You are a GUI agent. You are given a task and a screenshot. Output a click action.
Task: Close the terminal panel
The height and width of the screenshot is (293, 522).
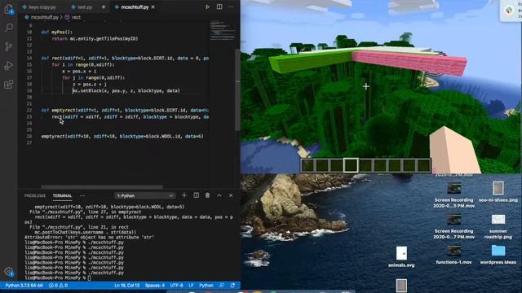(x=231, y=195)
